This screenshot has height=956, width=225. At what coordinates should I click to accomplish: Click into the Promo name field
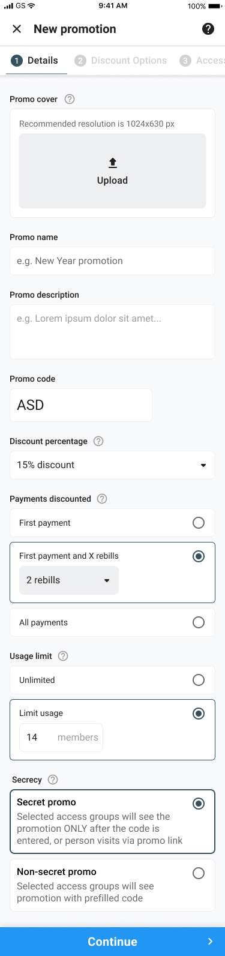112,261
